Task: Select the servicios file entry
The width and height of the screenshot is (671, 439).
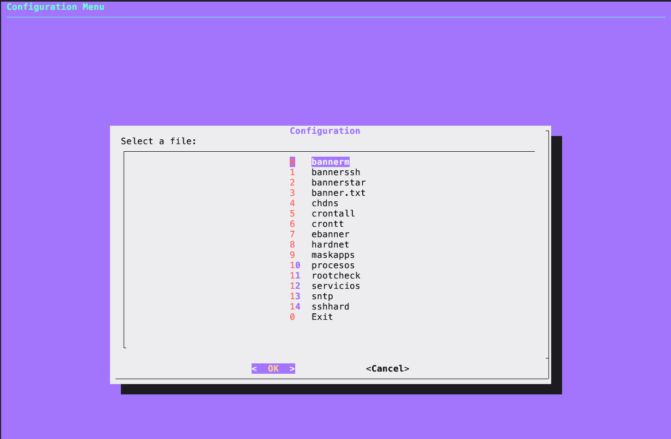Action: click(x=335, y=286)
